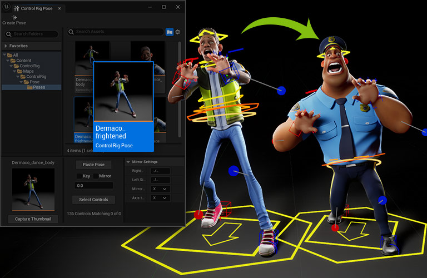Click the pose blend value field
Screen dimensions: 427x278
tap(93, 186)
